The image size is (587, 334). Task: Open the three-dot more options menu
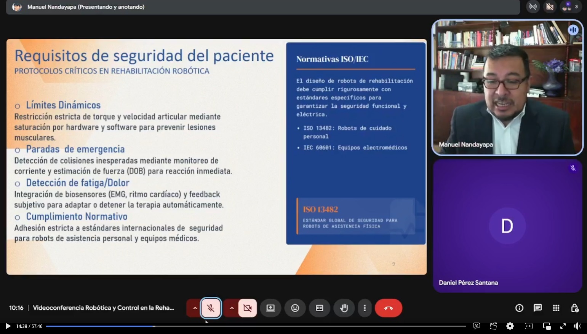[365, 308]
